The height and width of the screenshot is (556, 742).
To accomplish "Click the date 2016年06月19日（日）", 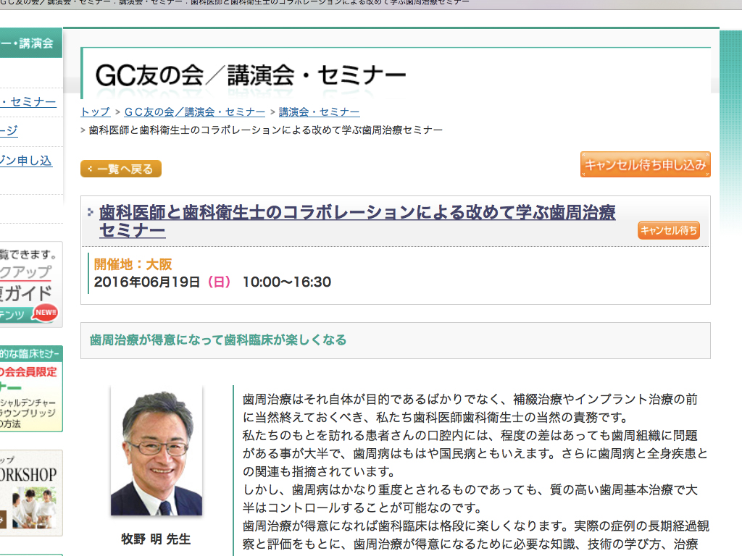I will [162, 282].
